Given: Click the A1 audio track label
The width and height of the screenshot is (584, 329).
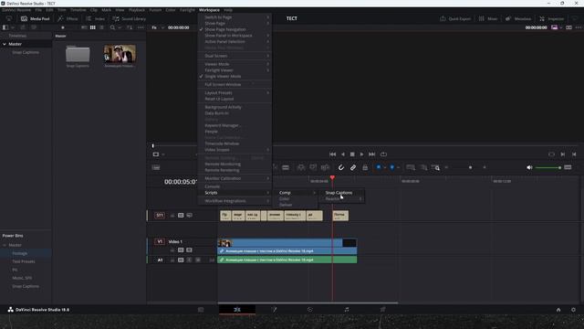Looking at the screenshot, I should pos(161,260).
